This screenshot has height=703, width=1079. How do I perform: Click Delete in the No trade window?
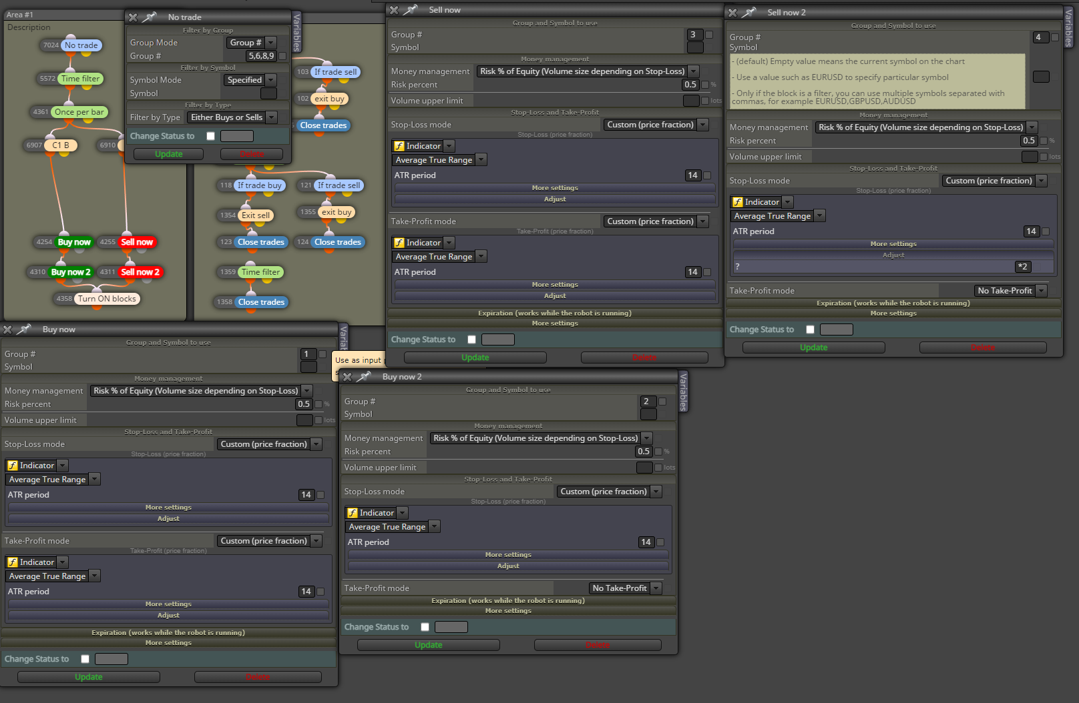[x=252, y=154]
